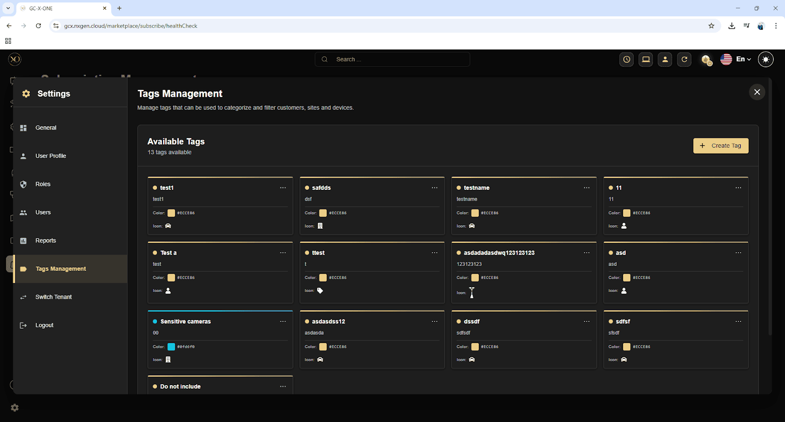Click the bottom-left settings gear icon

(15, 408)
